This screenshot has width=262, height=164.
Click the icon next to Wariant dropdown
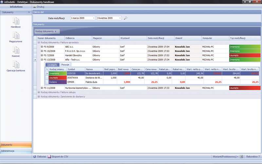pos(241,157)
